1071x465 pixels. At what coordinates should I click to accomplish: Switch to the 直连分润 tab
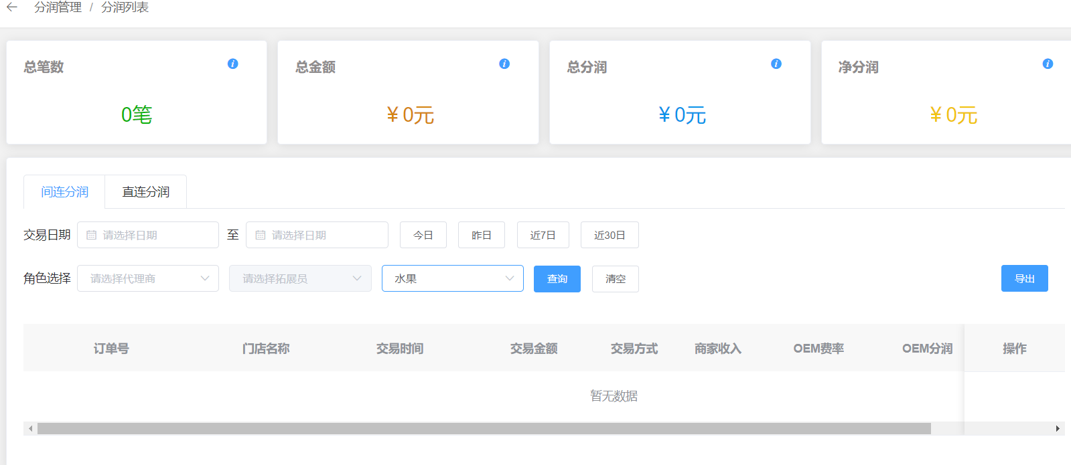145,192
